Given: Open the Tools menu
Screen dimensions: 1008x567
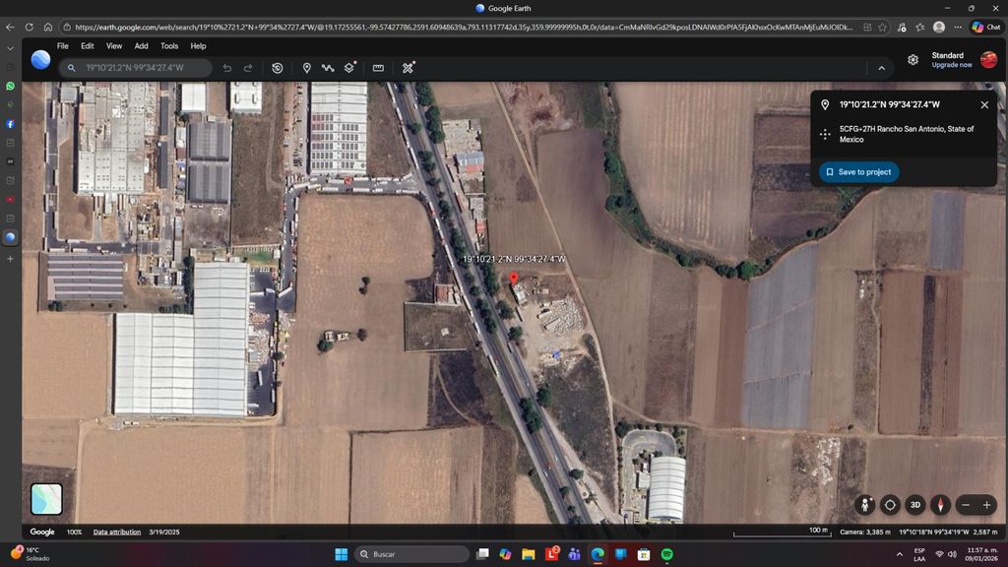Looking at the screenshot, I should tap(169, 46).
